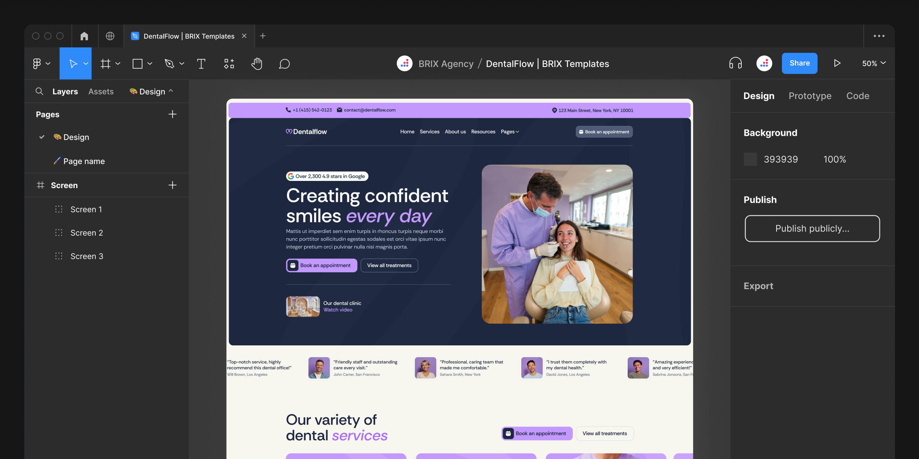Click the dentist hero photo
The image size is (919, 459).
(x=557, y=244)
